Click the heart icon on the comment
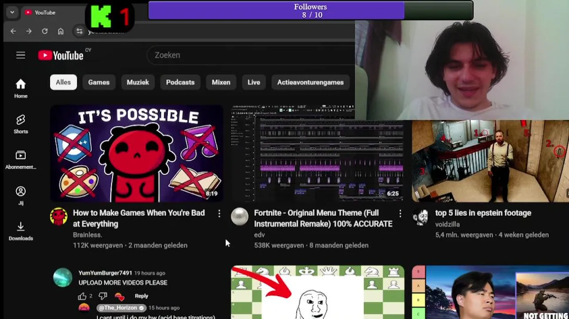Image resolution: width=569 pixels, height=319 pixels. click(119, 296)
